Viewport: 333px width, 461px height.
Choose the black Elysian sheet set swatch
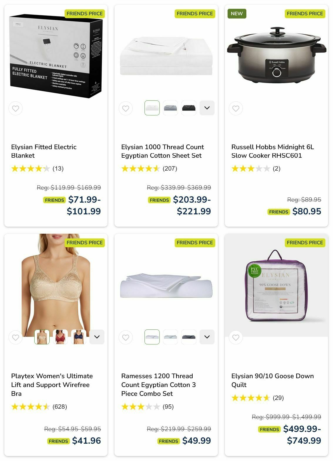pyautogui.click(x=189, y=108)
